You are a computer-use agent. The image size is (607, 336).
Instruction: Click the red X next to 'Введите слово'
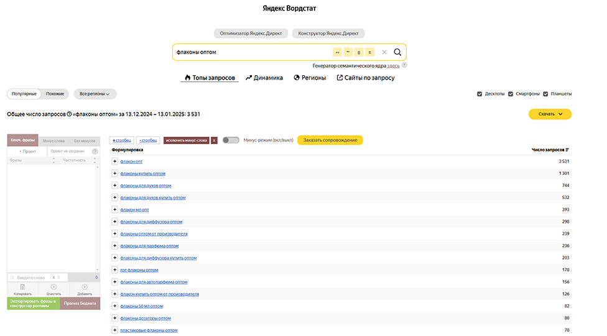click(53, 278)
